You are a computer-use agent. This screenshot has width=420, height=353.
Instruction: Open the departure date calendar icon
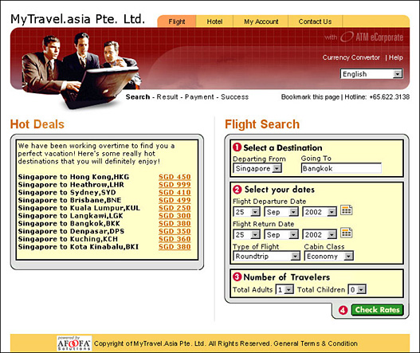pyautogui.click(x=346, y=210)
